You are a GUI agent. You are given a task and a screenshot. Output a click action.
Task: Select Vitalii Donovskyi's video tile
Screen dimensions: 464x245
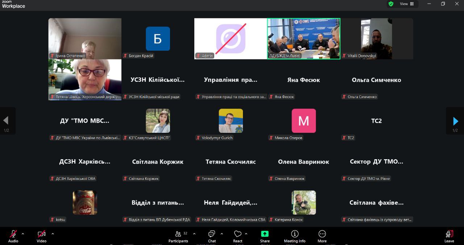click(x=377, y=38)
